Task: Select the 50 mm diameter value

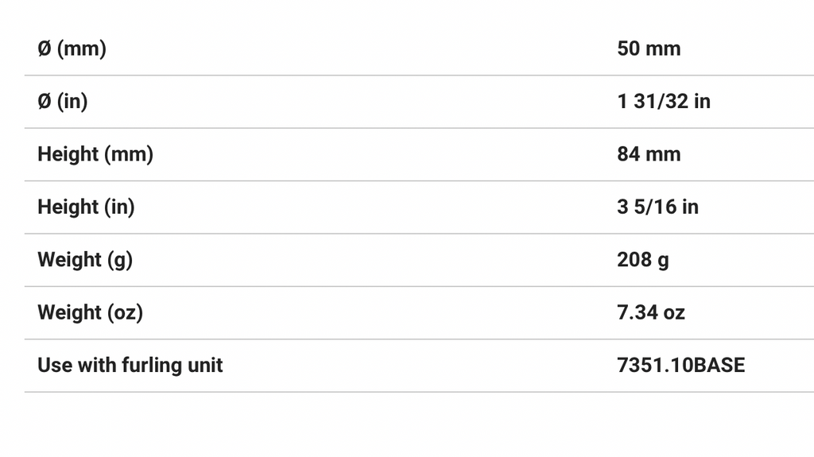Action: (649, 48)
